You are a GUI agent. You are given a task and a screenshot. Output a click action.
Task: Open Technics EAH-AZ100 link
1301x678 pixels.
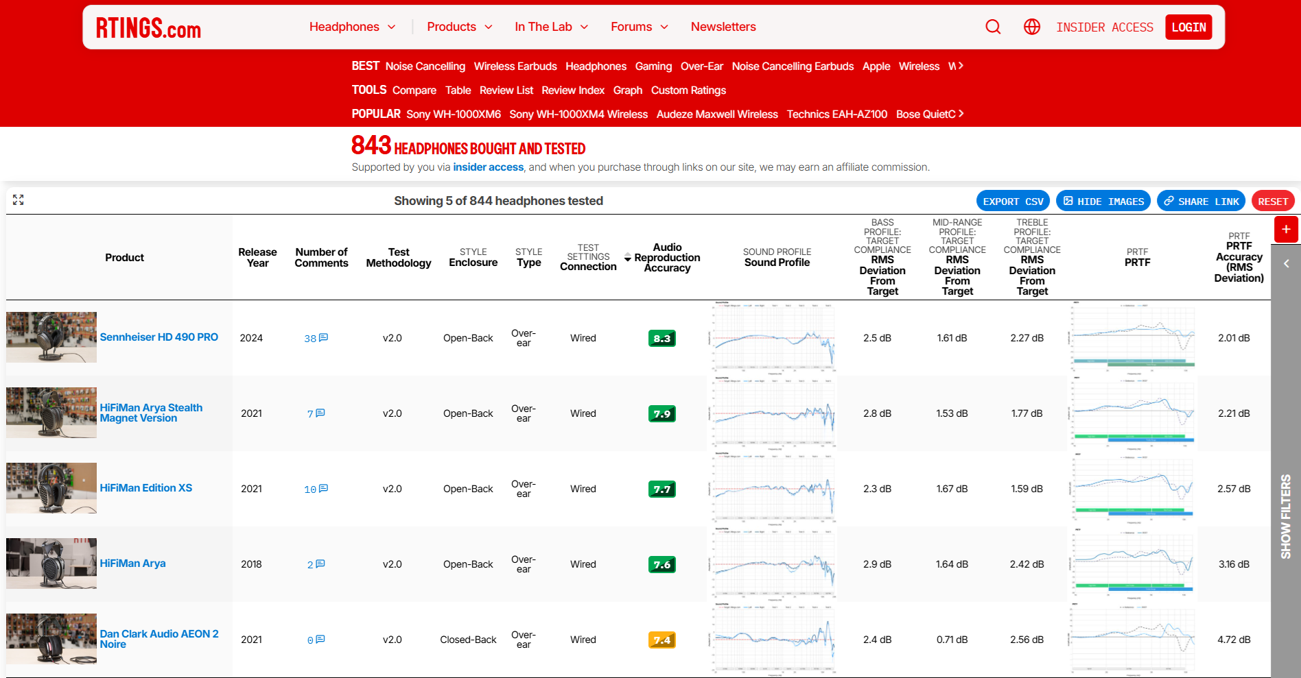pyautogui.click(x=837, y=114)
